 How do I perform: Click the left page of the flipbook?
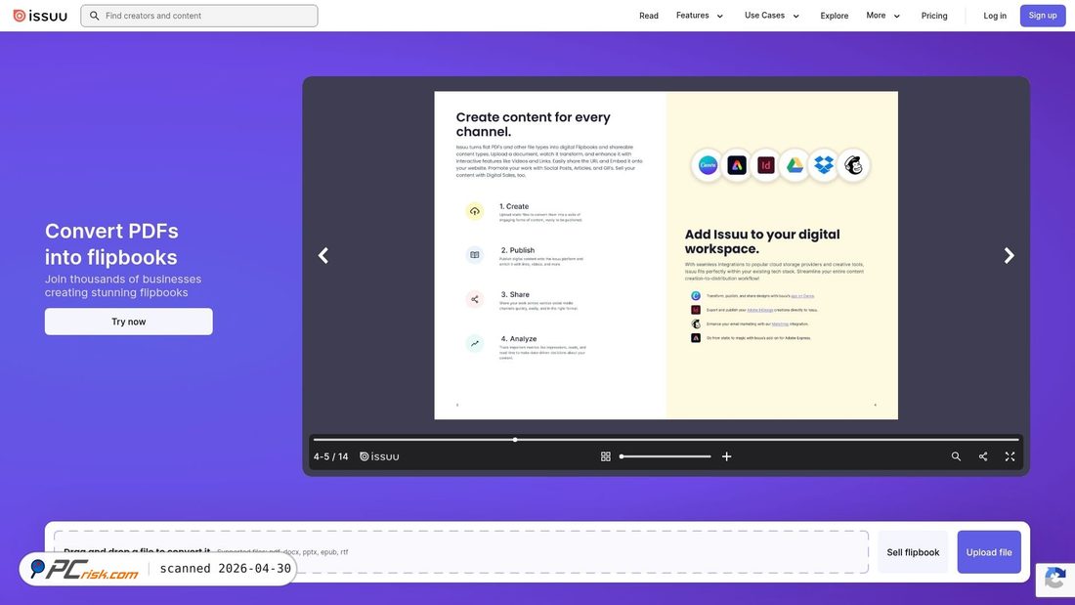(550, 255)
